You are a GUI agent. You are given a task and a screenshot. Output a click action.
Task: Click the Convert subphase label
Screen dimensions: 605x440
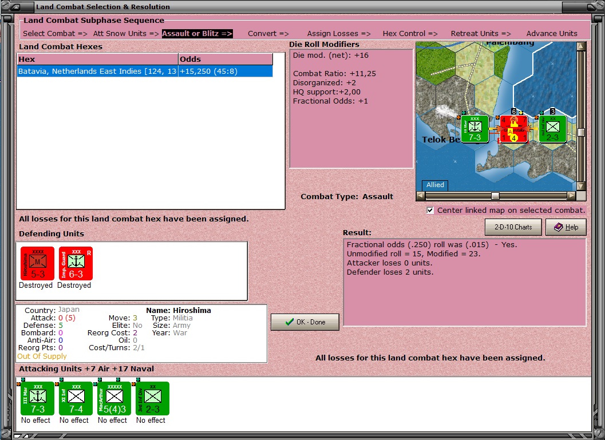268,34
